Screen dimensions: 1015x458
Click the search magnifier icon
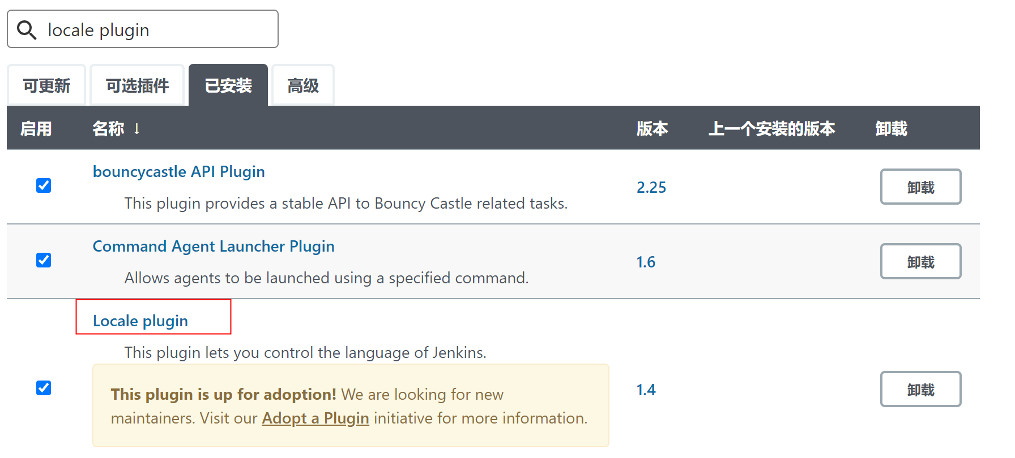(x=27, y=30)
